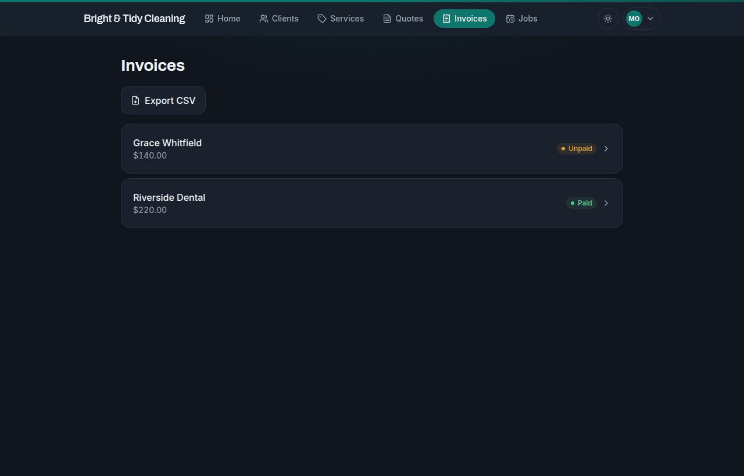Viewport: 744px width, 476px height.
Task: Open the Home tab
Action: [x=223, y=19]
